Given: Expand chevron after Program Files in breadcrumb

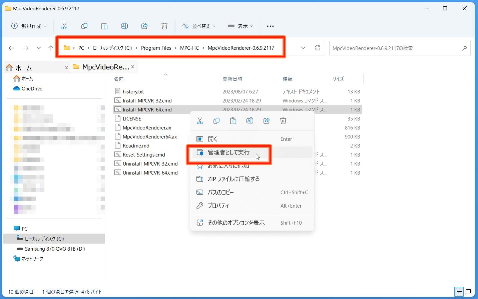Looking at the screenshot, I should pos(176,48).
